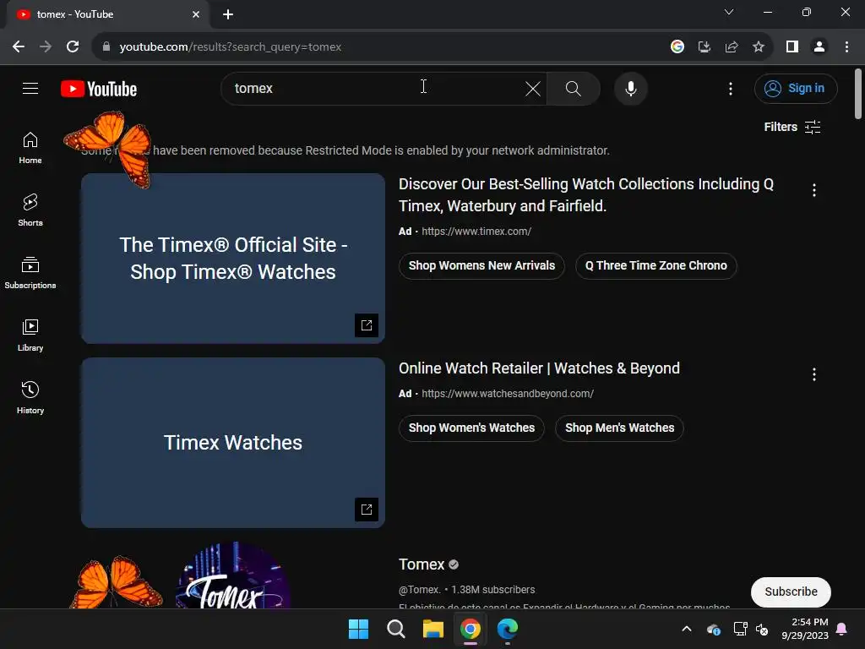Click Shop Men's Watches chip
This screenshot has width=865, height=649.
point(619,428)
